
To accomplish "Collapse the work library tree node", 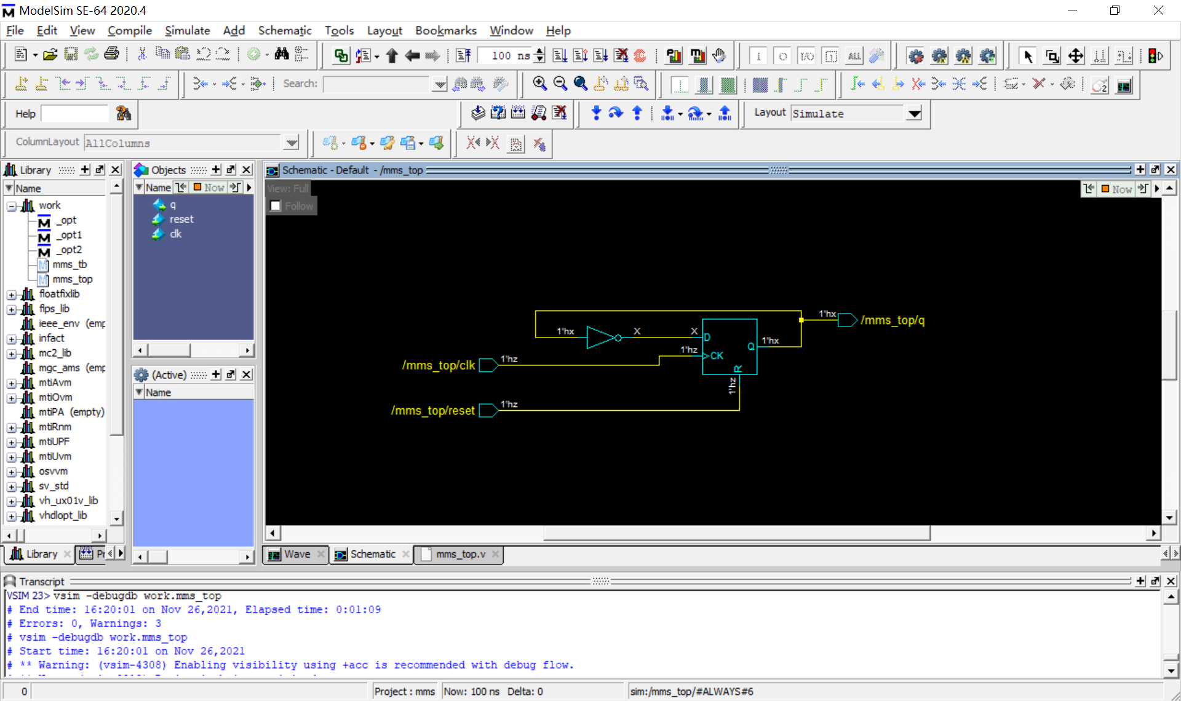I will click(12, 206).
